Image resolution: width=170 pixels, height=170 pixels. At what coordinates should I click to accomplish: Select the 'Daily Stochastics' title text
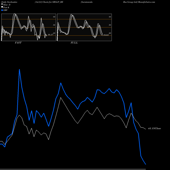9,2
